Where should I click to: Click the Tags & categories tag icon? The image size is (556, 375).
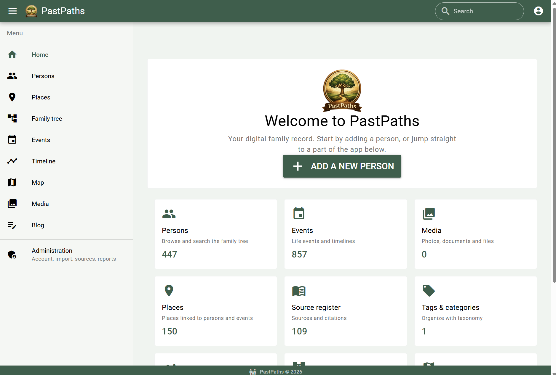coord(429,290)
